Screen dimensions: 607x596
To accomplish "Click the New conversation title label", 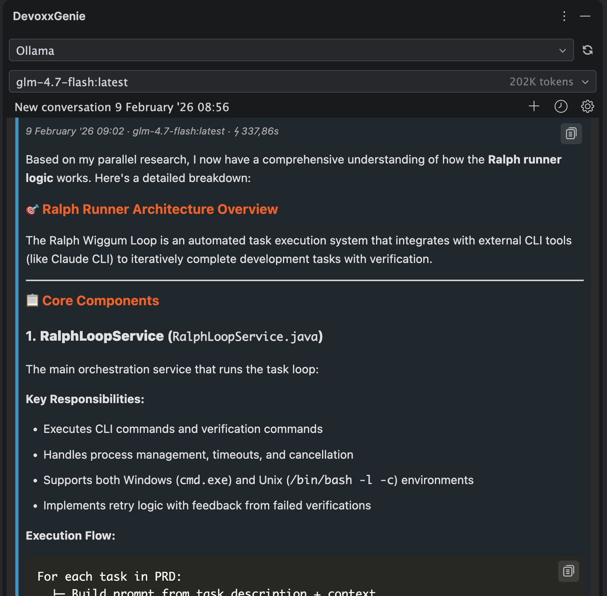I will (122, 107).
